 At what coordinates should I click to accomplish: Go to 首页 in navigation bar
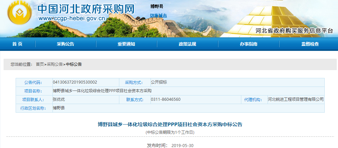[x=17, y=44]
